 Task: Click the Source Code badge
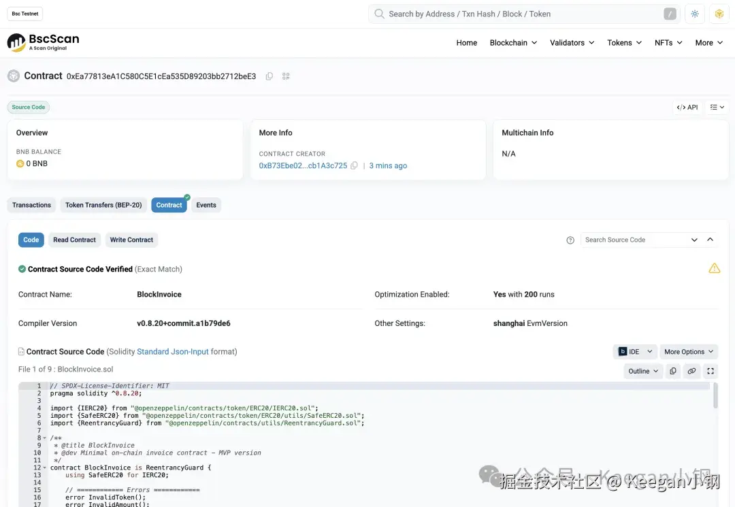click(28, 108)
